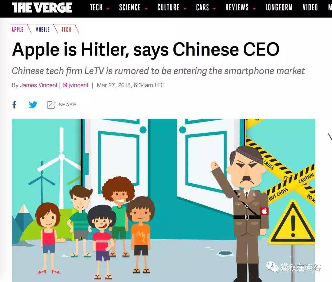Viewport: 332px width, 282px height.
Task: Select the Mobile category tab
Action: [42, 29]
